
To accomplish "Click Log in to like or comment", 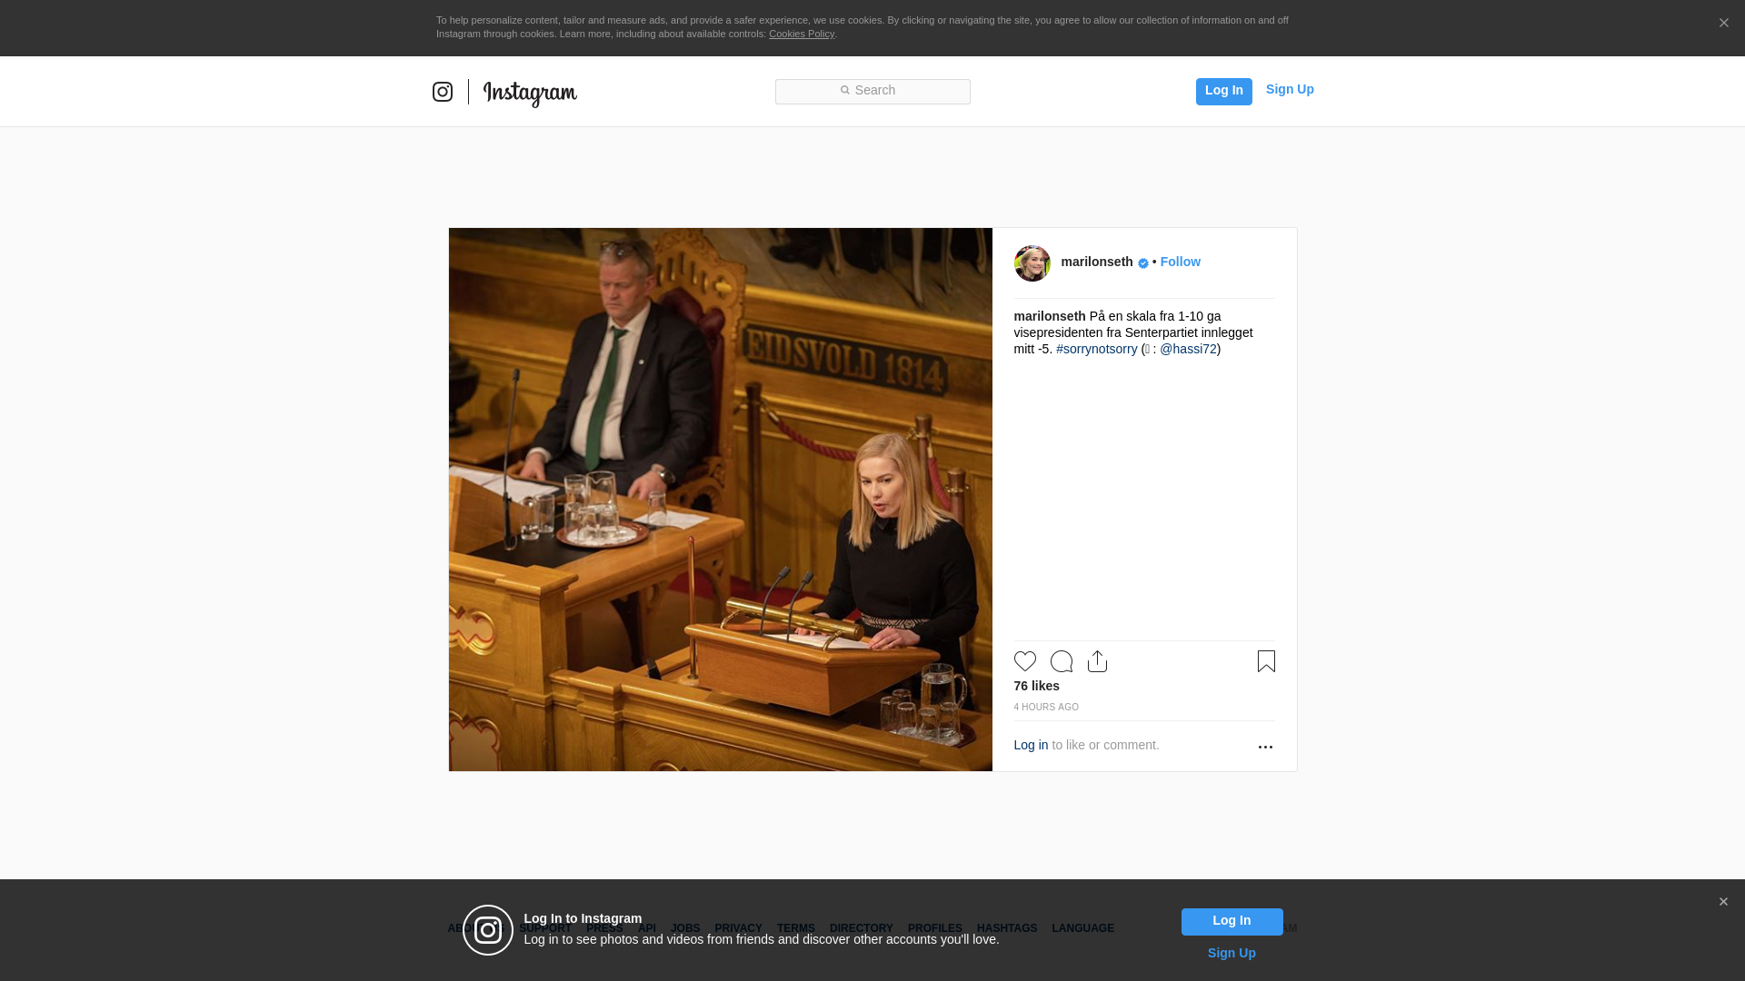I will 1031,745.
